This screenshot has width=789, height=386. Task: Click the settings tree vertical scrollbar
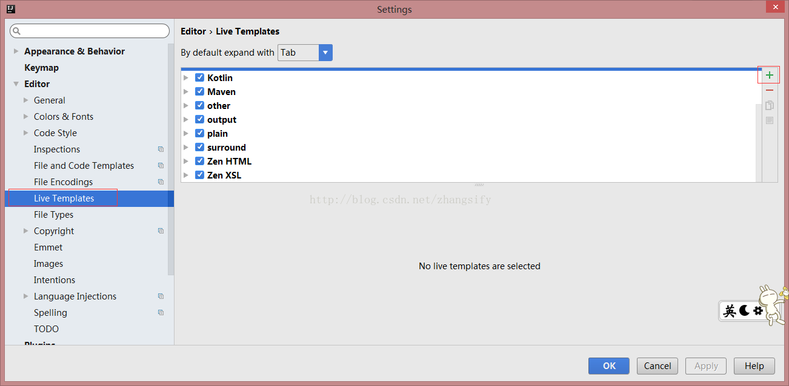(171, 160)
